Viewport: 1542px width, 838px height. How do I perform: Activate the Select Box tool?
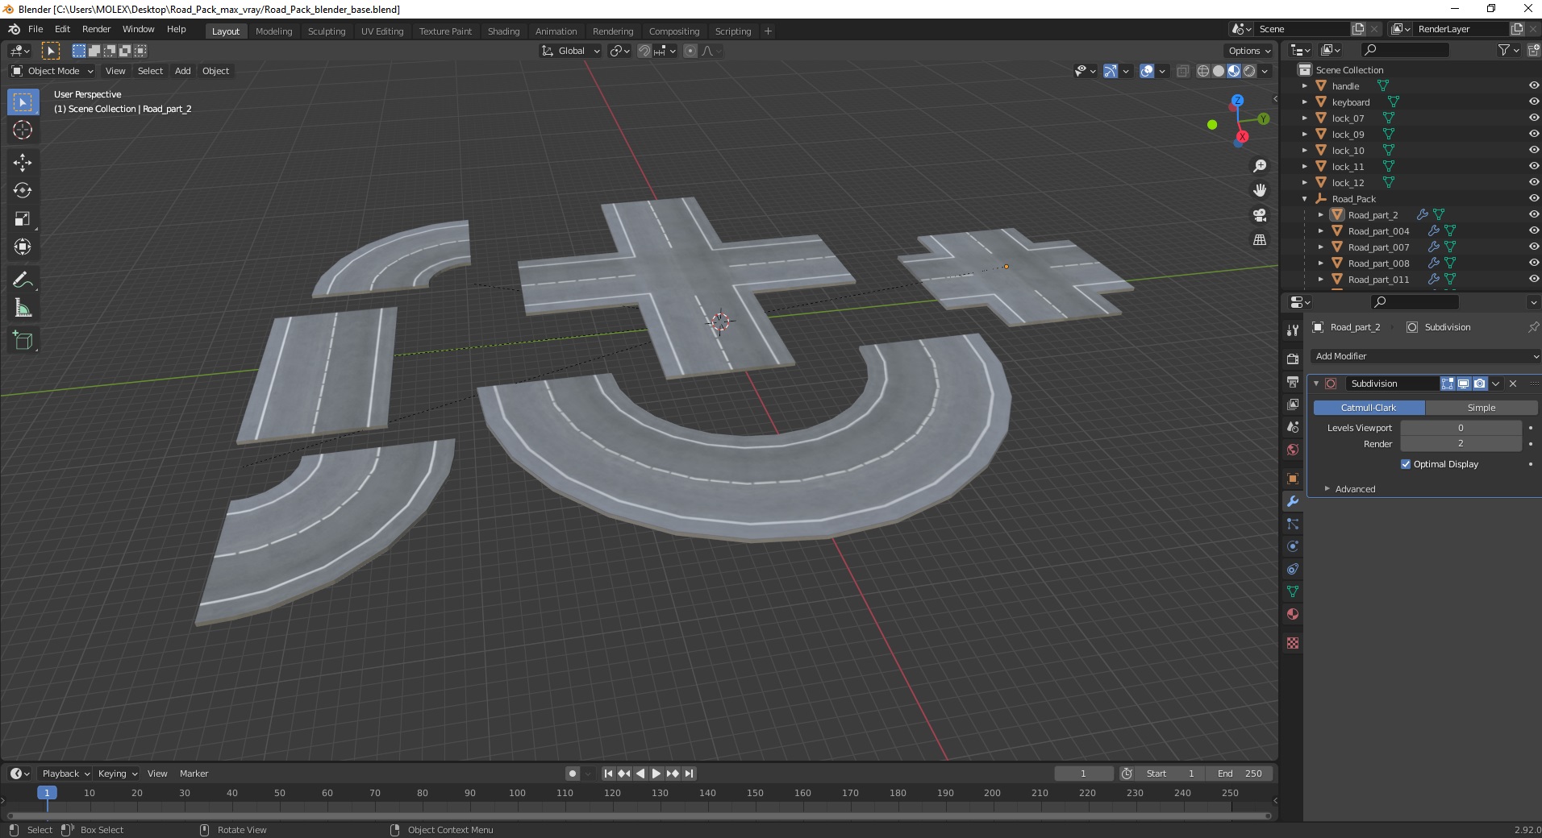pyautogui.click(x=23, y=102)
